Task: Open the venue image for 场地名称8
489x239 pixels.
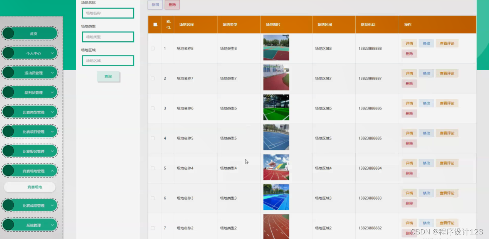Action: [x=276, y=47]
